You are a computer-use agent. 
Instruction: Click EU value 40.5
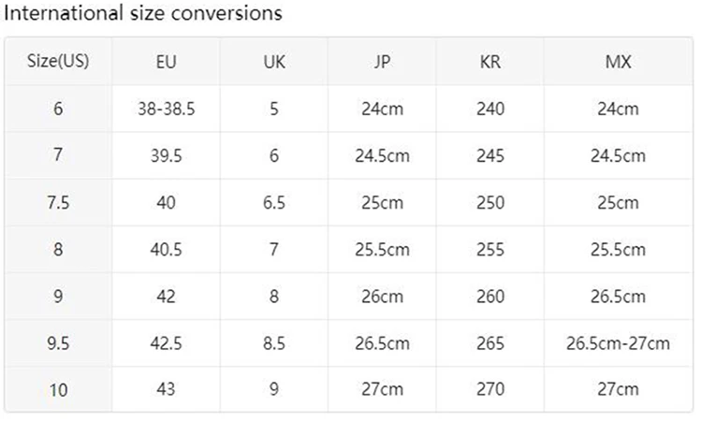point(166,250)
